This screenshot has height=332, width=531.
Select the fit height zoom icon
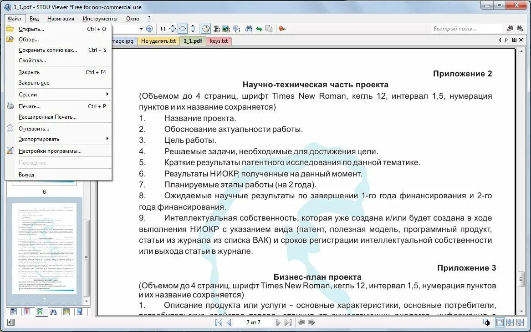[x=193, y=29]
